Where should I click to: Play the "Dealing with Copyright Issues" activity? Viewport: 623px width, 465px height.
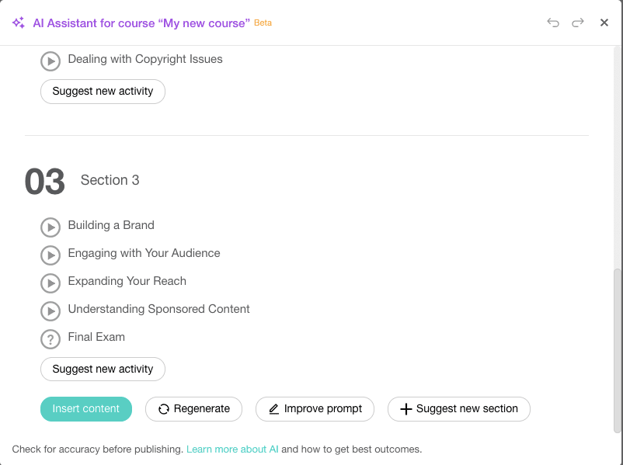point(50,61)
